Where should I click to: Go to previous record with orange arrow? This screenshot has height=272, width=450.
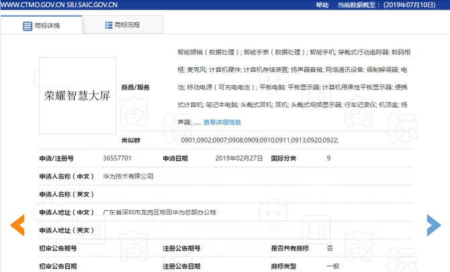coord(17,225)
